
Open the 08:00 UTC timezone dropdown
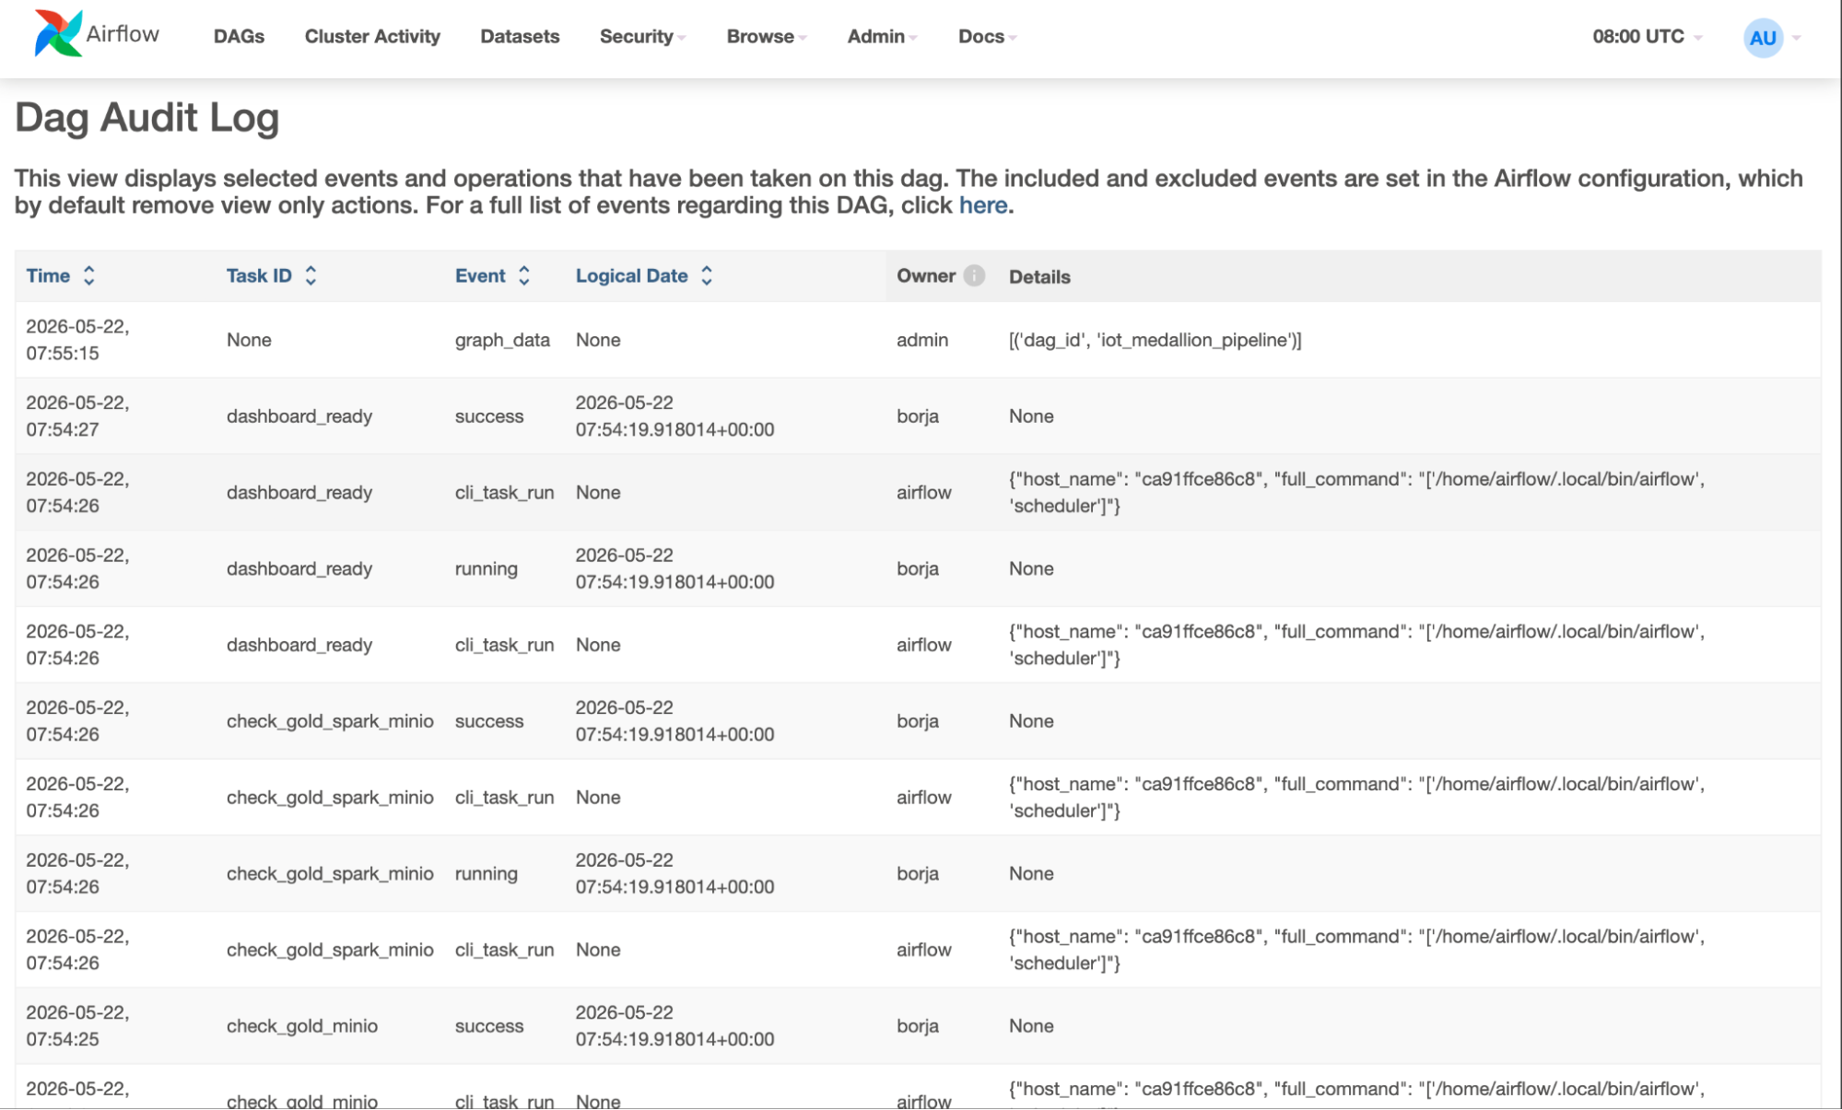[1647, 37]
